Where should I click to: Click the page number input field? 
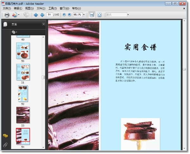coord(50,15)
